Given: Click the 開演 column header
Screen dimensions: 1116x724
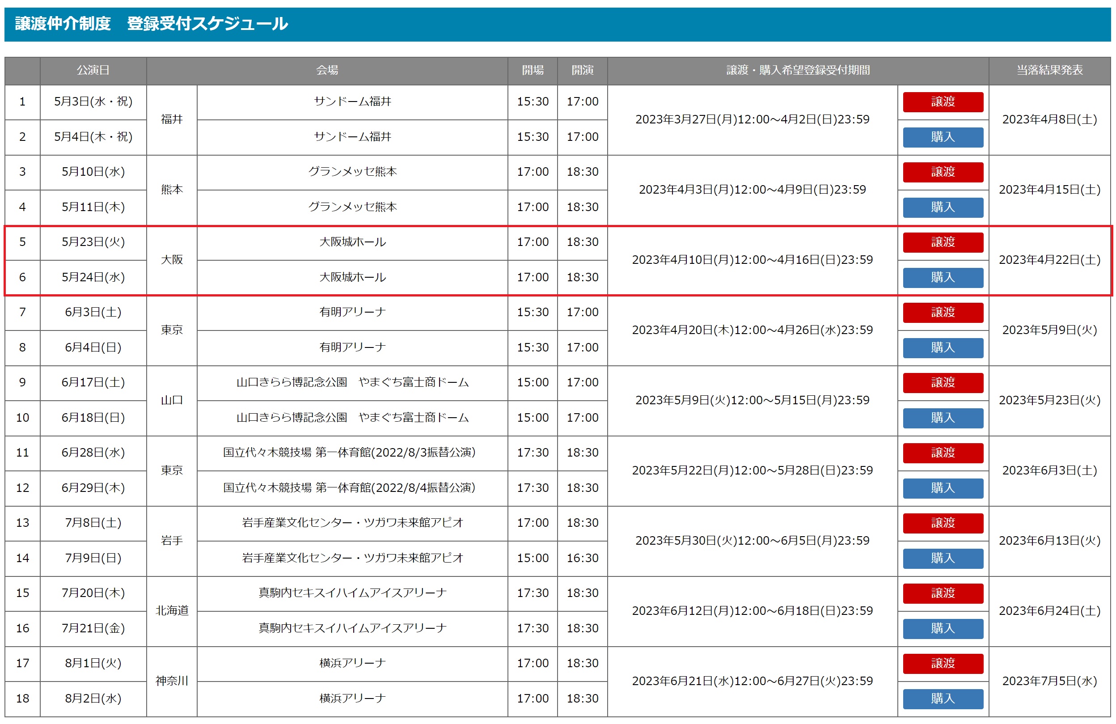Looking at the screenshot, I should (x=583, y=70).
